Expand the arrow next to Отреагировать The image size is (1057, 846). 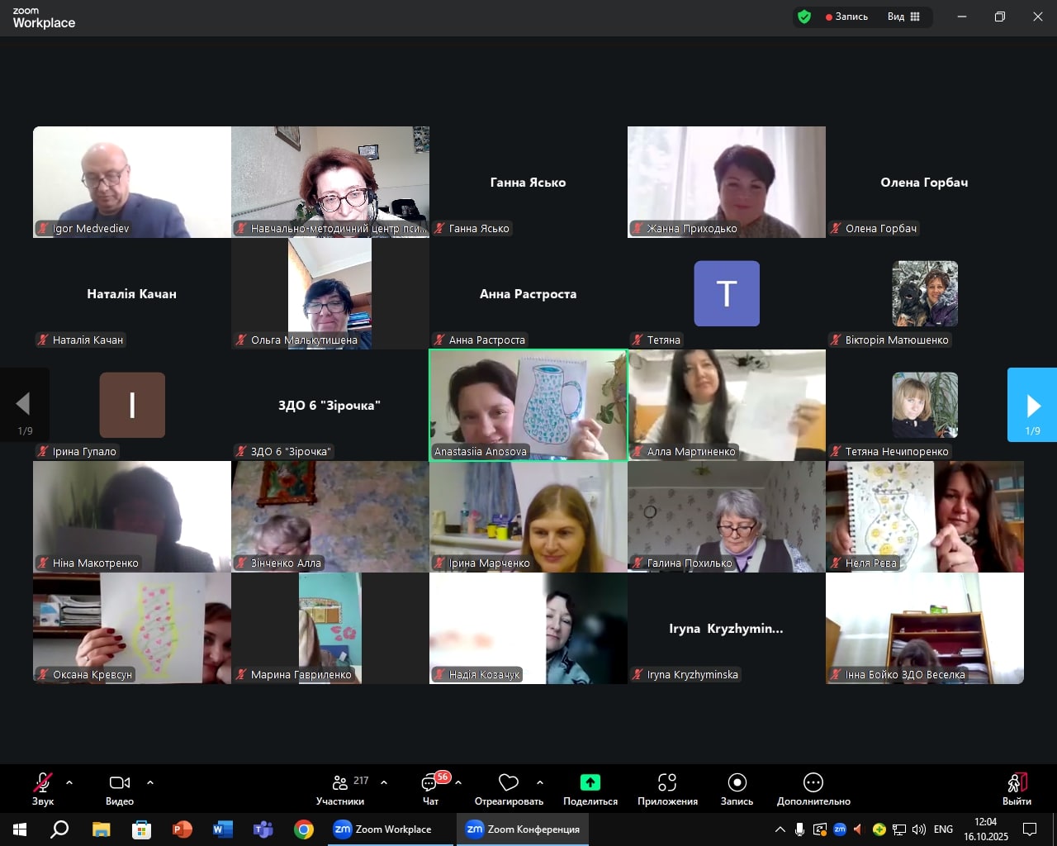pyautogui.click(x=540, y=782)
